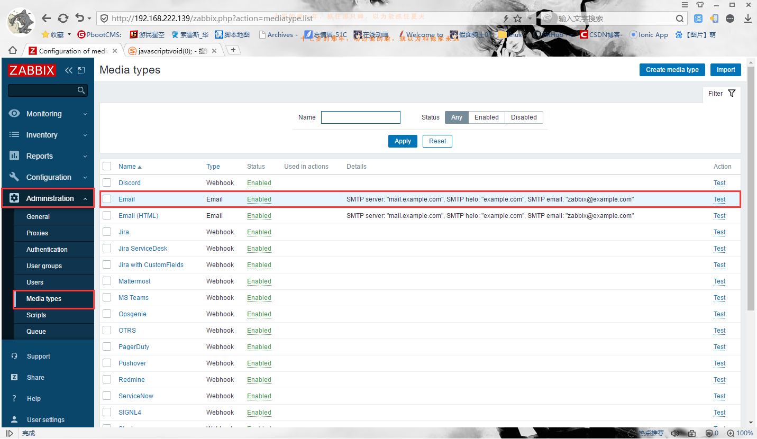
Task: Open the Users submenu item
Action: 35,282
